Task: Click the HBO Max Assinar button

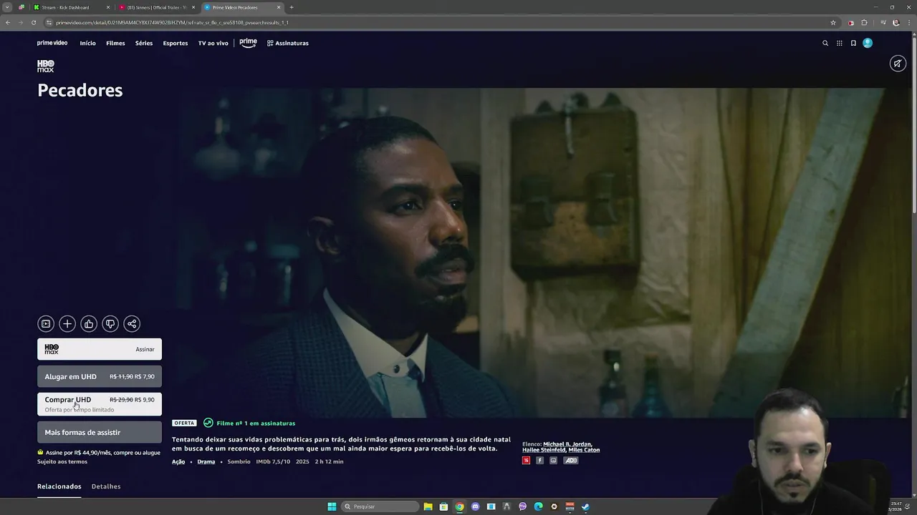Action: pos(100,349)
